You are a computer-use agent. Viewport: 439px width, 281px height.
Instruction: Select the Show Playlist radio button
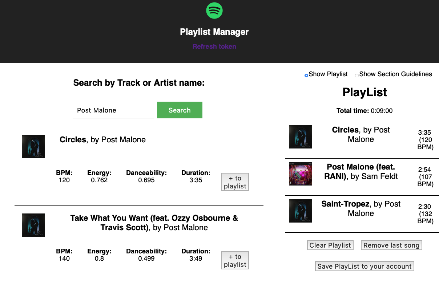pyautogui.click(x=306, y=75)
